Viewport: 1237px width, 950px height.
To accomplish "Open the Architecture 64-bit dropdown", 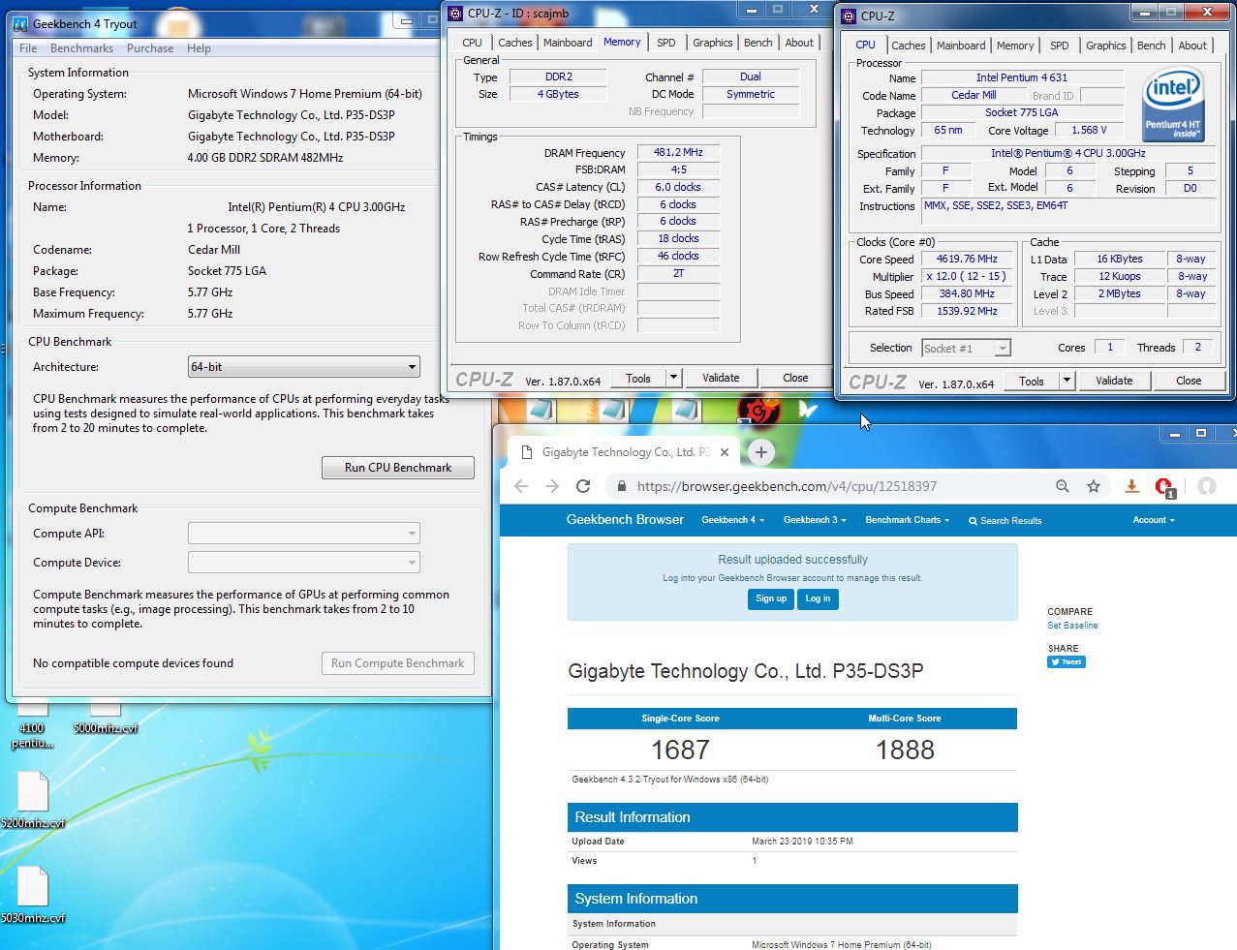I will pos(303,367).
